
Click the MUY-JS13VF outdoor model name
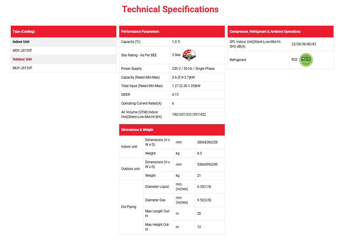pos(22,68)
